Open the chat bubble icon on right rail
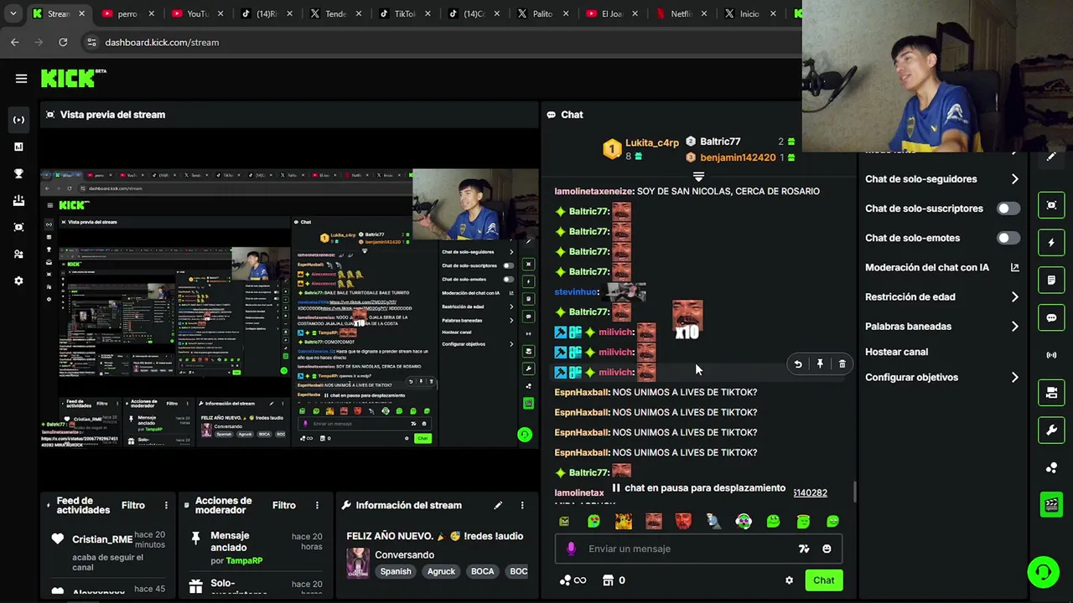Viewport: 1073px width, 603px height. tap(1051, 317)
